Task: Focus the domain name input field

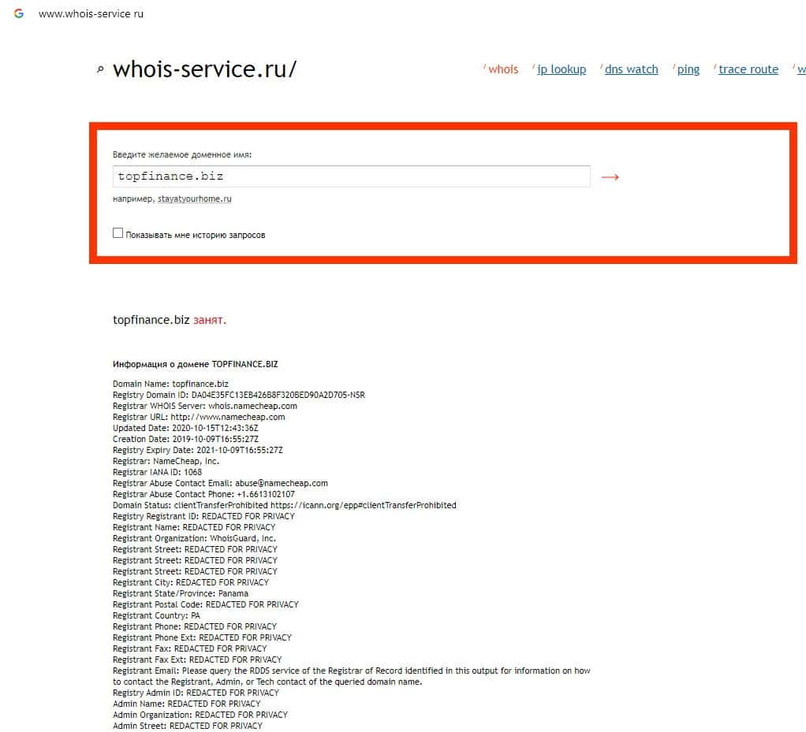Action: (352, 176)
